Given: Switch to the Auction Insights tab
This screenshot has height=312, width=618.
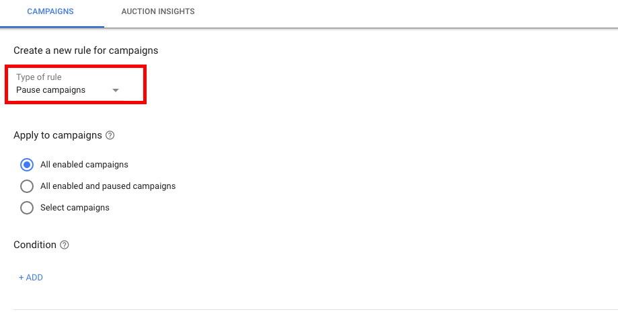Looking at the screenshot, I should point(158,11).
